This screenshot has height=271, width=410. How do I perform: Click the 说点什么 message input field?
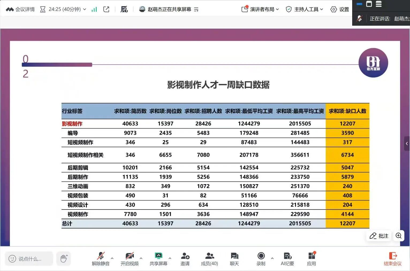(x=29, y=259)
